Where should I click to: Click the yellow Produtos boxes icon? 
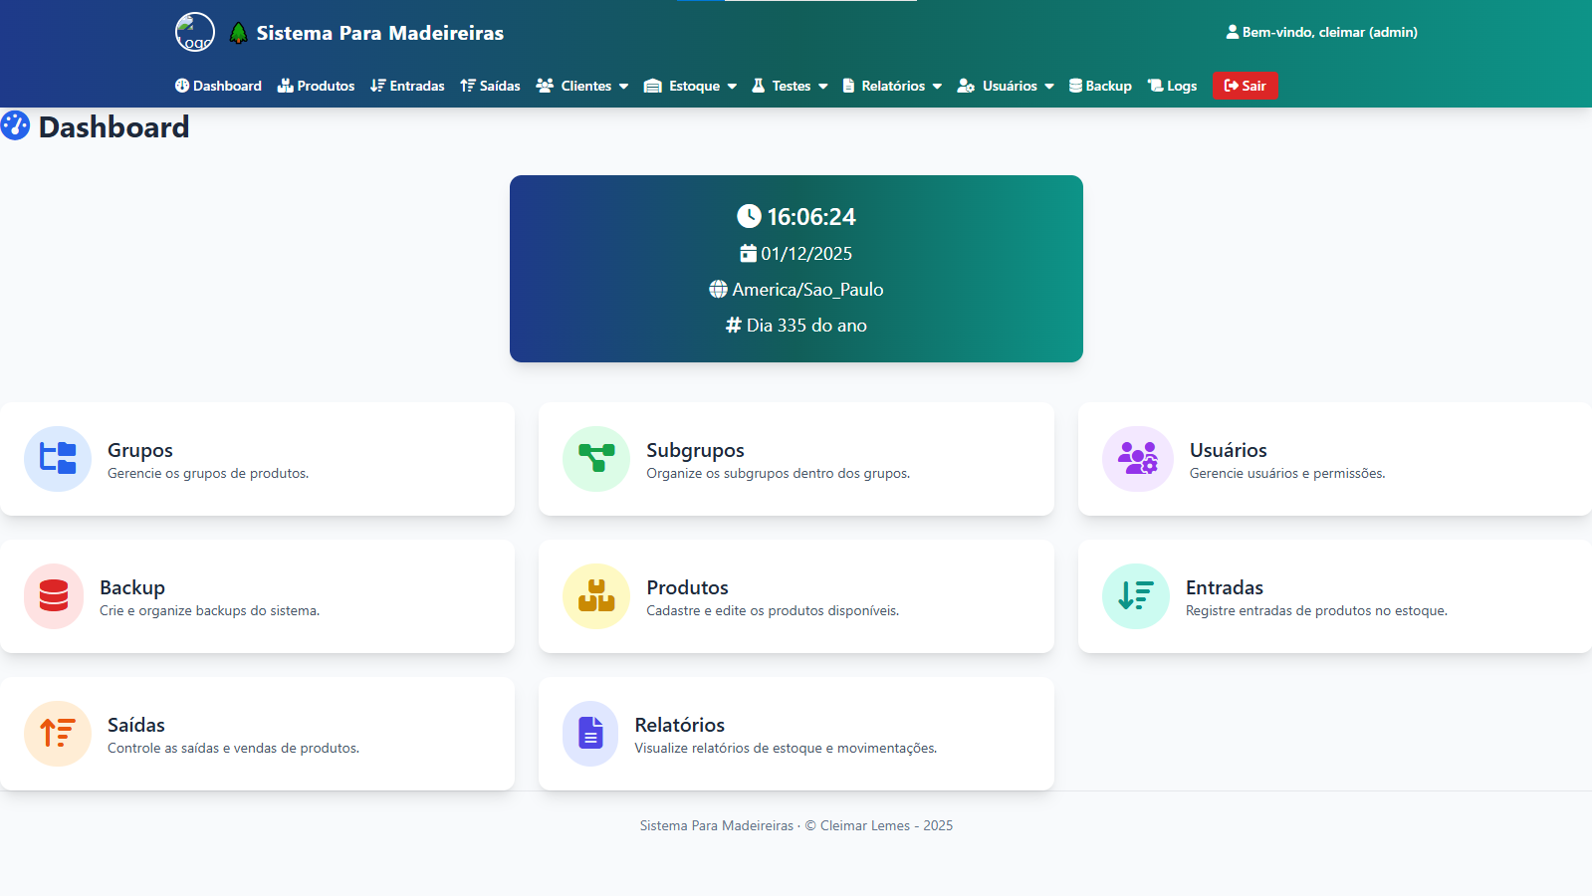(596, 596)
